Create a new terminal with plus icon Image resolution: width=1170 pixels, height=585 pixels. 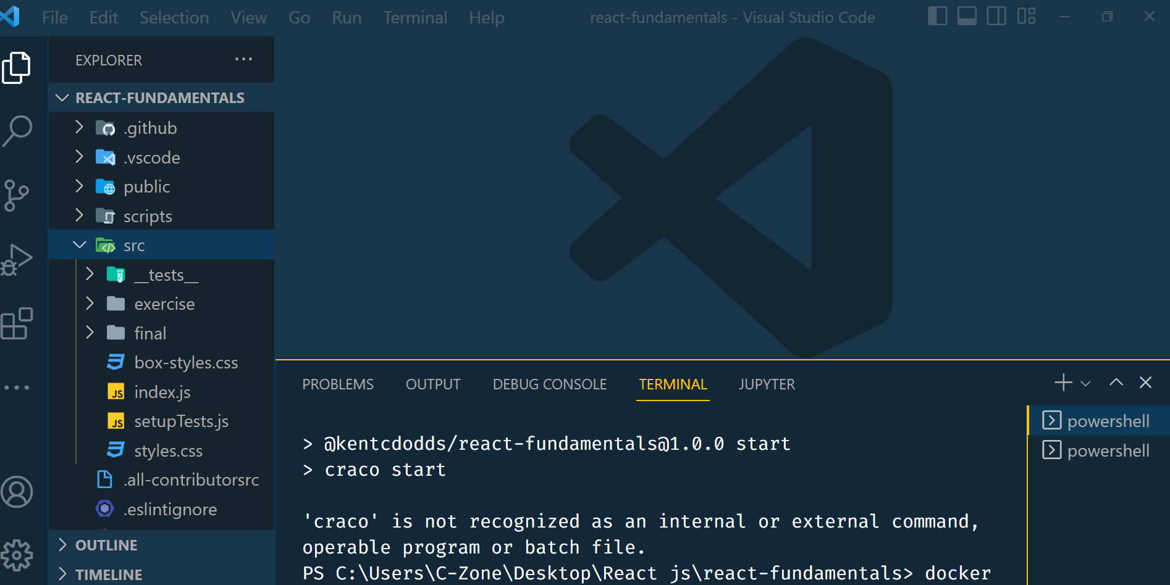tap(1063, 383)
